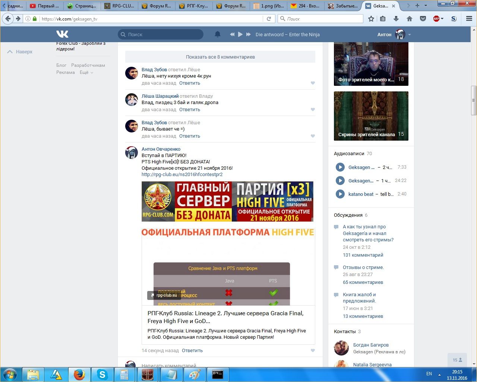The image size is (477, 382).
Task: Toggle like on Влад Зубов's first comment
Action: (313, 83)
